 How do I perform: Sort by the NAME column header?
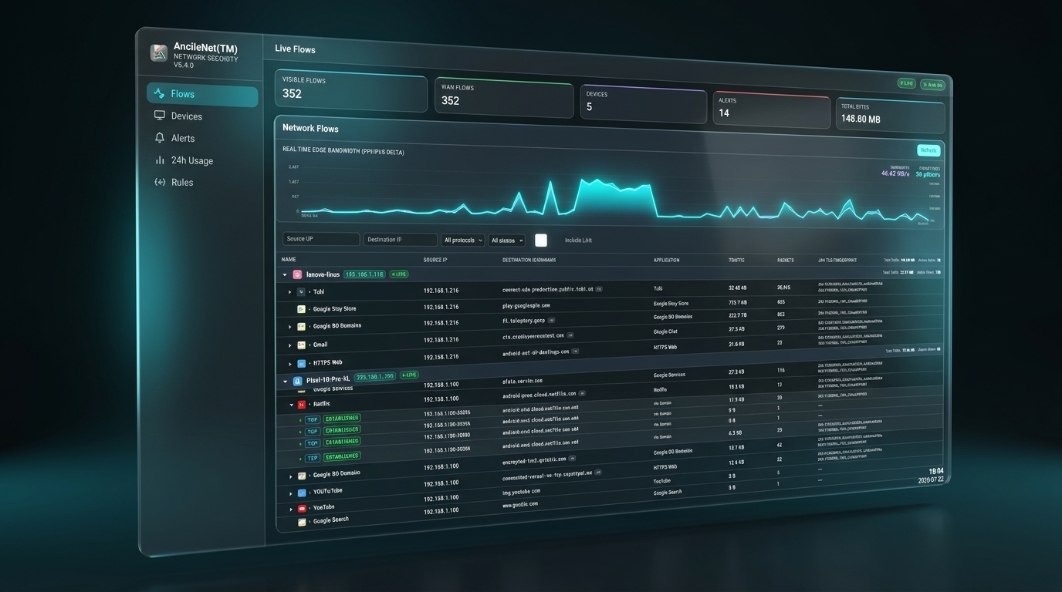[289, 260]
